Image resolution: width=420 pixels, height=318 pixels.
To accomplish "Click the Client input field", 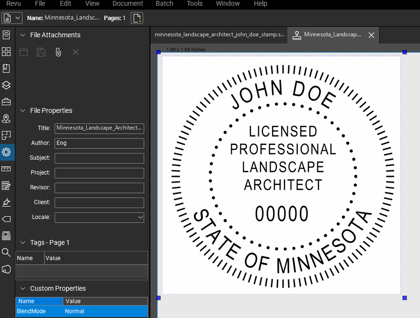I will pyautogui.click(x=99, y=203).
